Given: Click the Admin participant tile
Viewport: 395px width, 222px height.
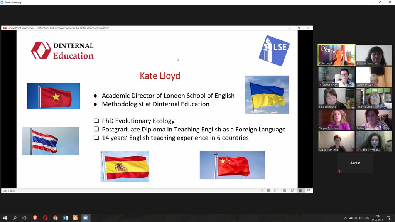Looking at the screenshot, I should click(x=355, y=163).
